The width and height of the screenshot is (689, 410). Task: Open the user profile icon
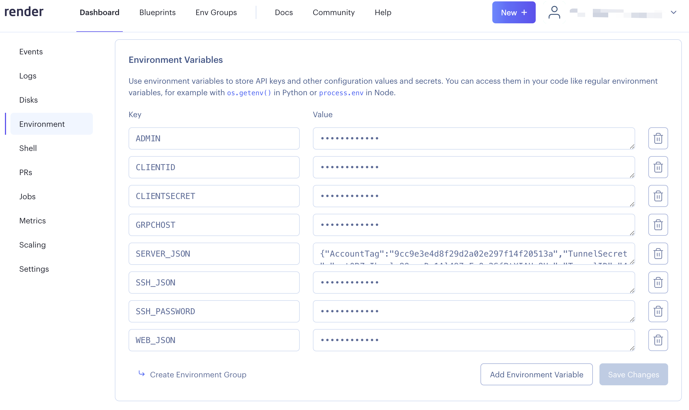[x=554, y=12]
